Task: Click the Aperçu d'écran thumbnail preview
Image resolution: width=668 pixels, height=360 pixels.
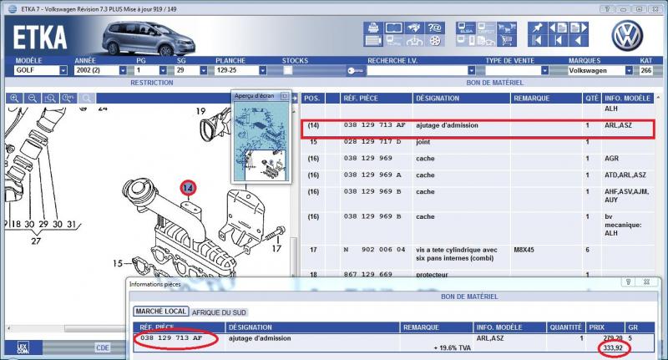Action: pyautogui.click(x=261, y=142)
